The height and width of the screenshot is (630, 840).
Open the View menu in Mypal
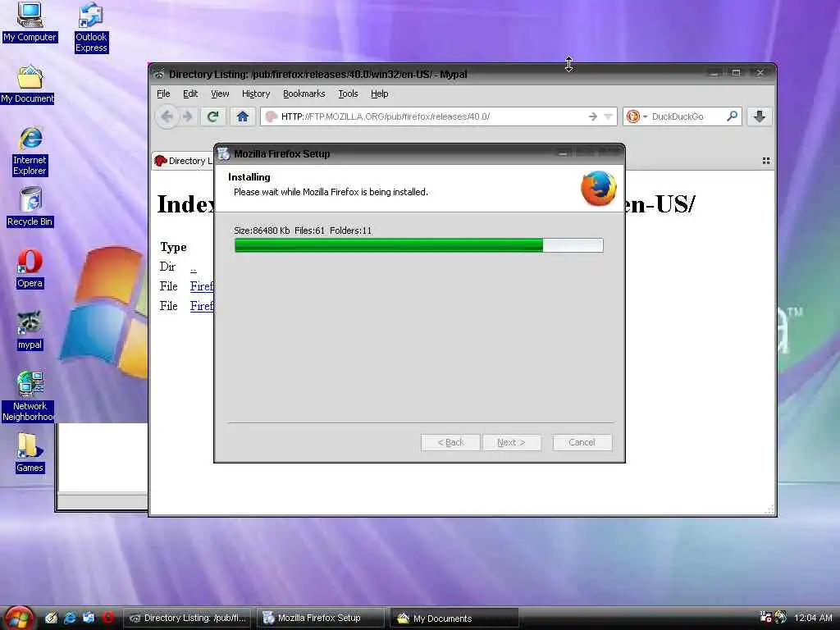pos(220,94)
